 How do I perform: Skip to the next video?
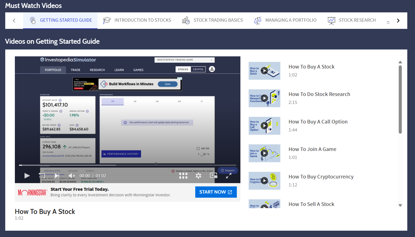(x=57, y=176)
